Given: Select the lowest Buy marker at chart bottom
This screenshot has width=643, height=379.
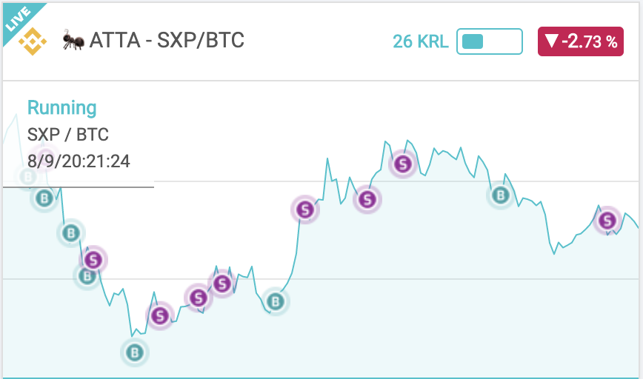Looking at the screenshot, I should 135,352.
